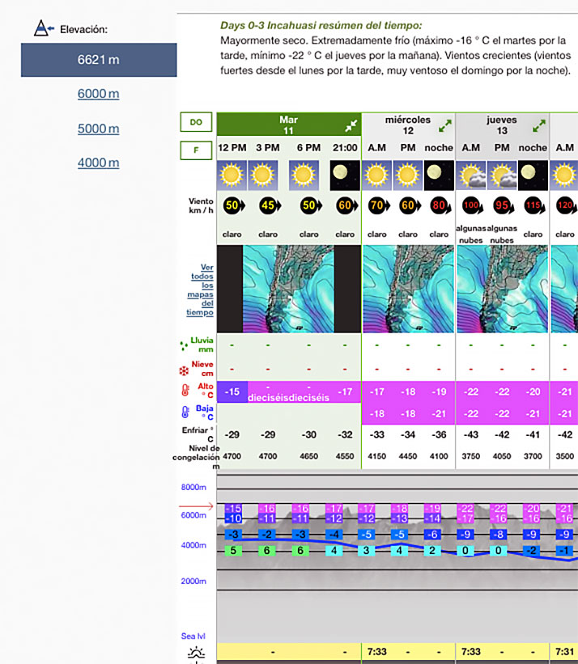Click the -15 high temperature cell
This screenshot has width=578, height=664.
pos(232,392)
